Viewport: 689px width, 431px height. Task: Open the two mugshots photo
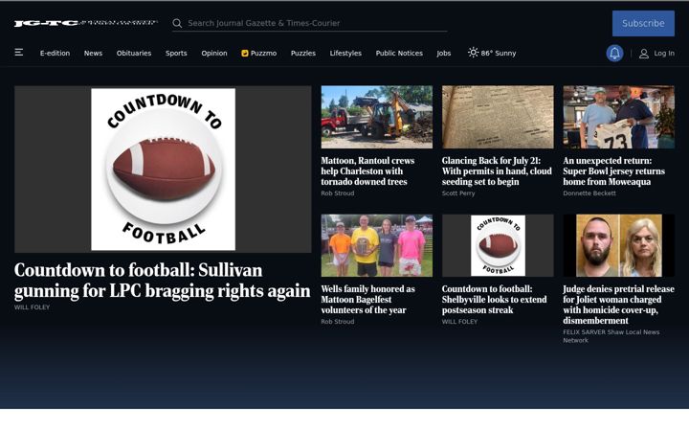619,245
